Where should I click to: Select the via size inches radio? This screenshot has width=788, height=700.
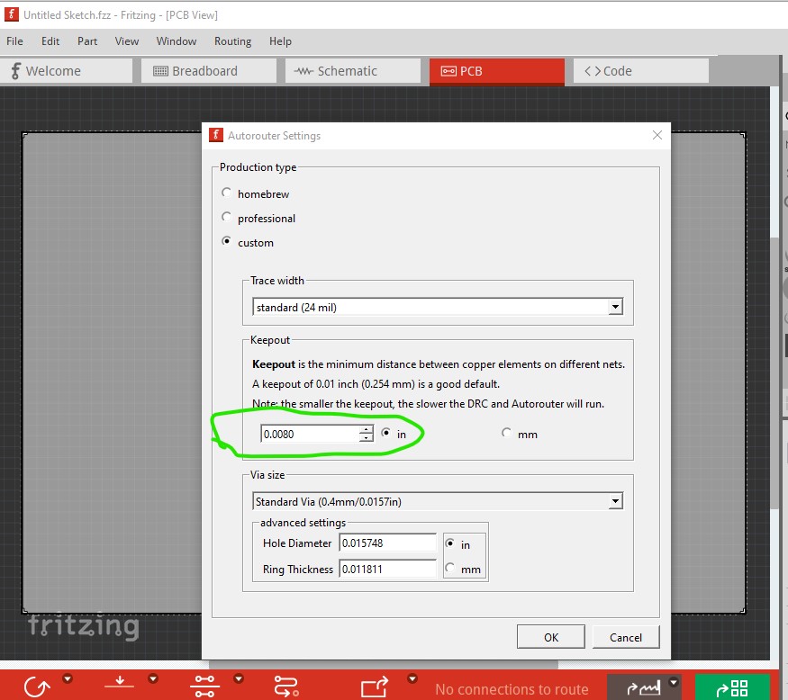[x=450, y=543]
